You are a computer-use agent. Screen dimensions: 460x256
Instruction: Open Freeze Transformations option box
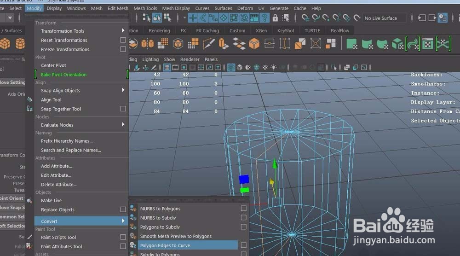pos(123,49)
